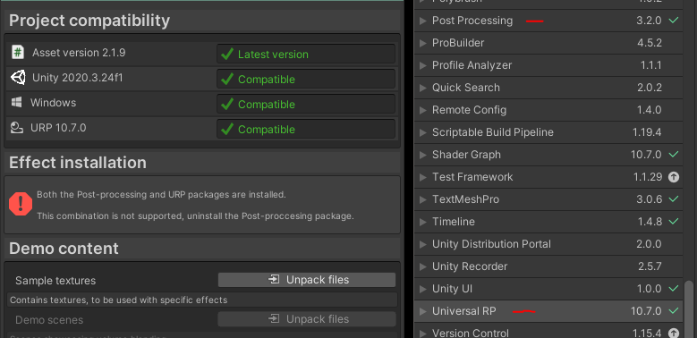
Task: Expand the Universal RP package entry
Action: [422, 311]
